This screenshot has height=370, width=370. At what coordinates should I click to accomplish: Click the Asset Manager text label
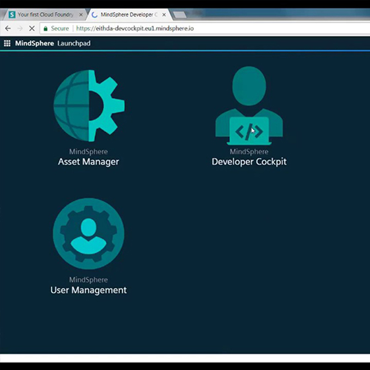(88, 162)
